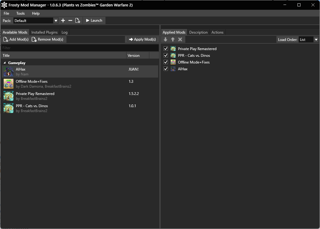The image size is (320, 229).
Task: Open the Tools menu
Action: [20, 13]
